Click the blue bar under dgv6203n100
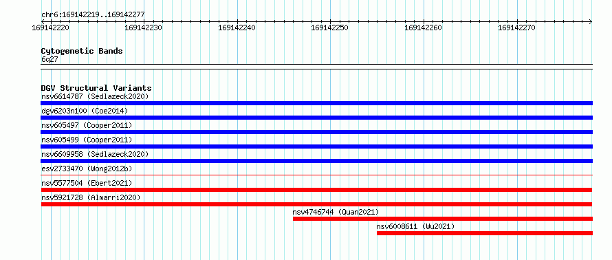 tap(316, 118)
